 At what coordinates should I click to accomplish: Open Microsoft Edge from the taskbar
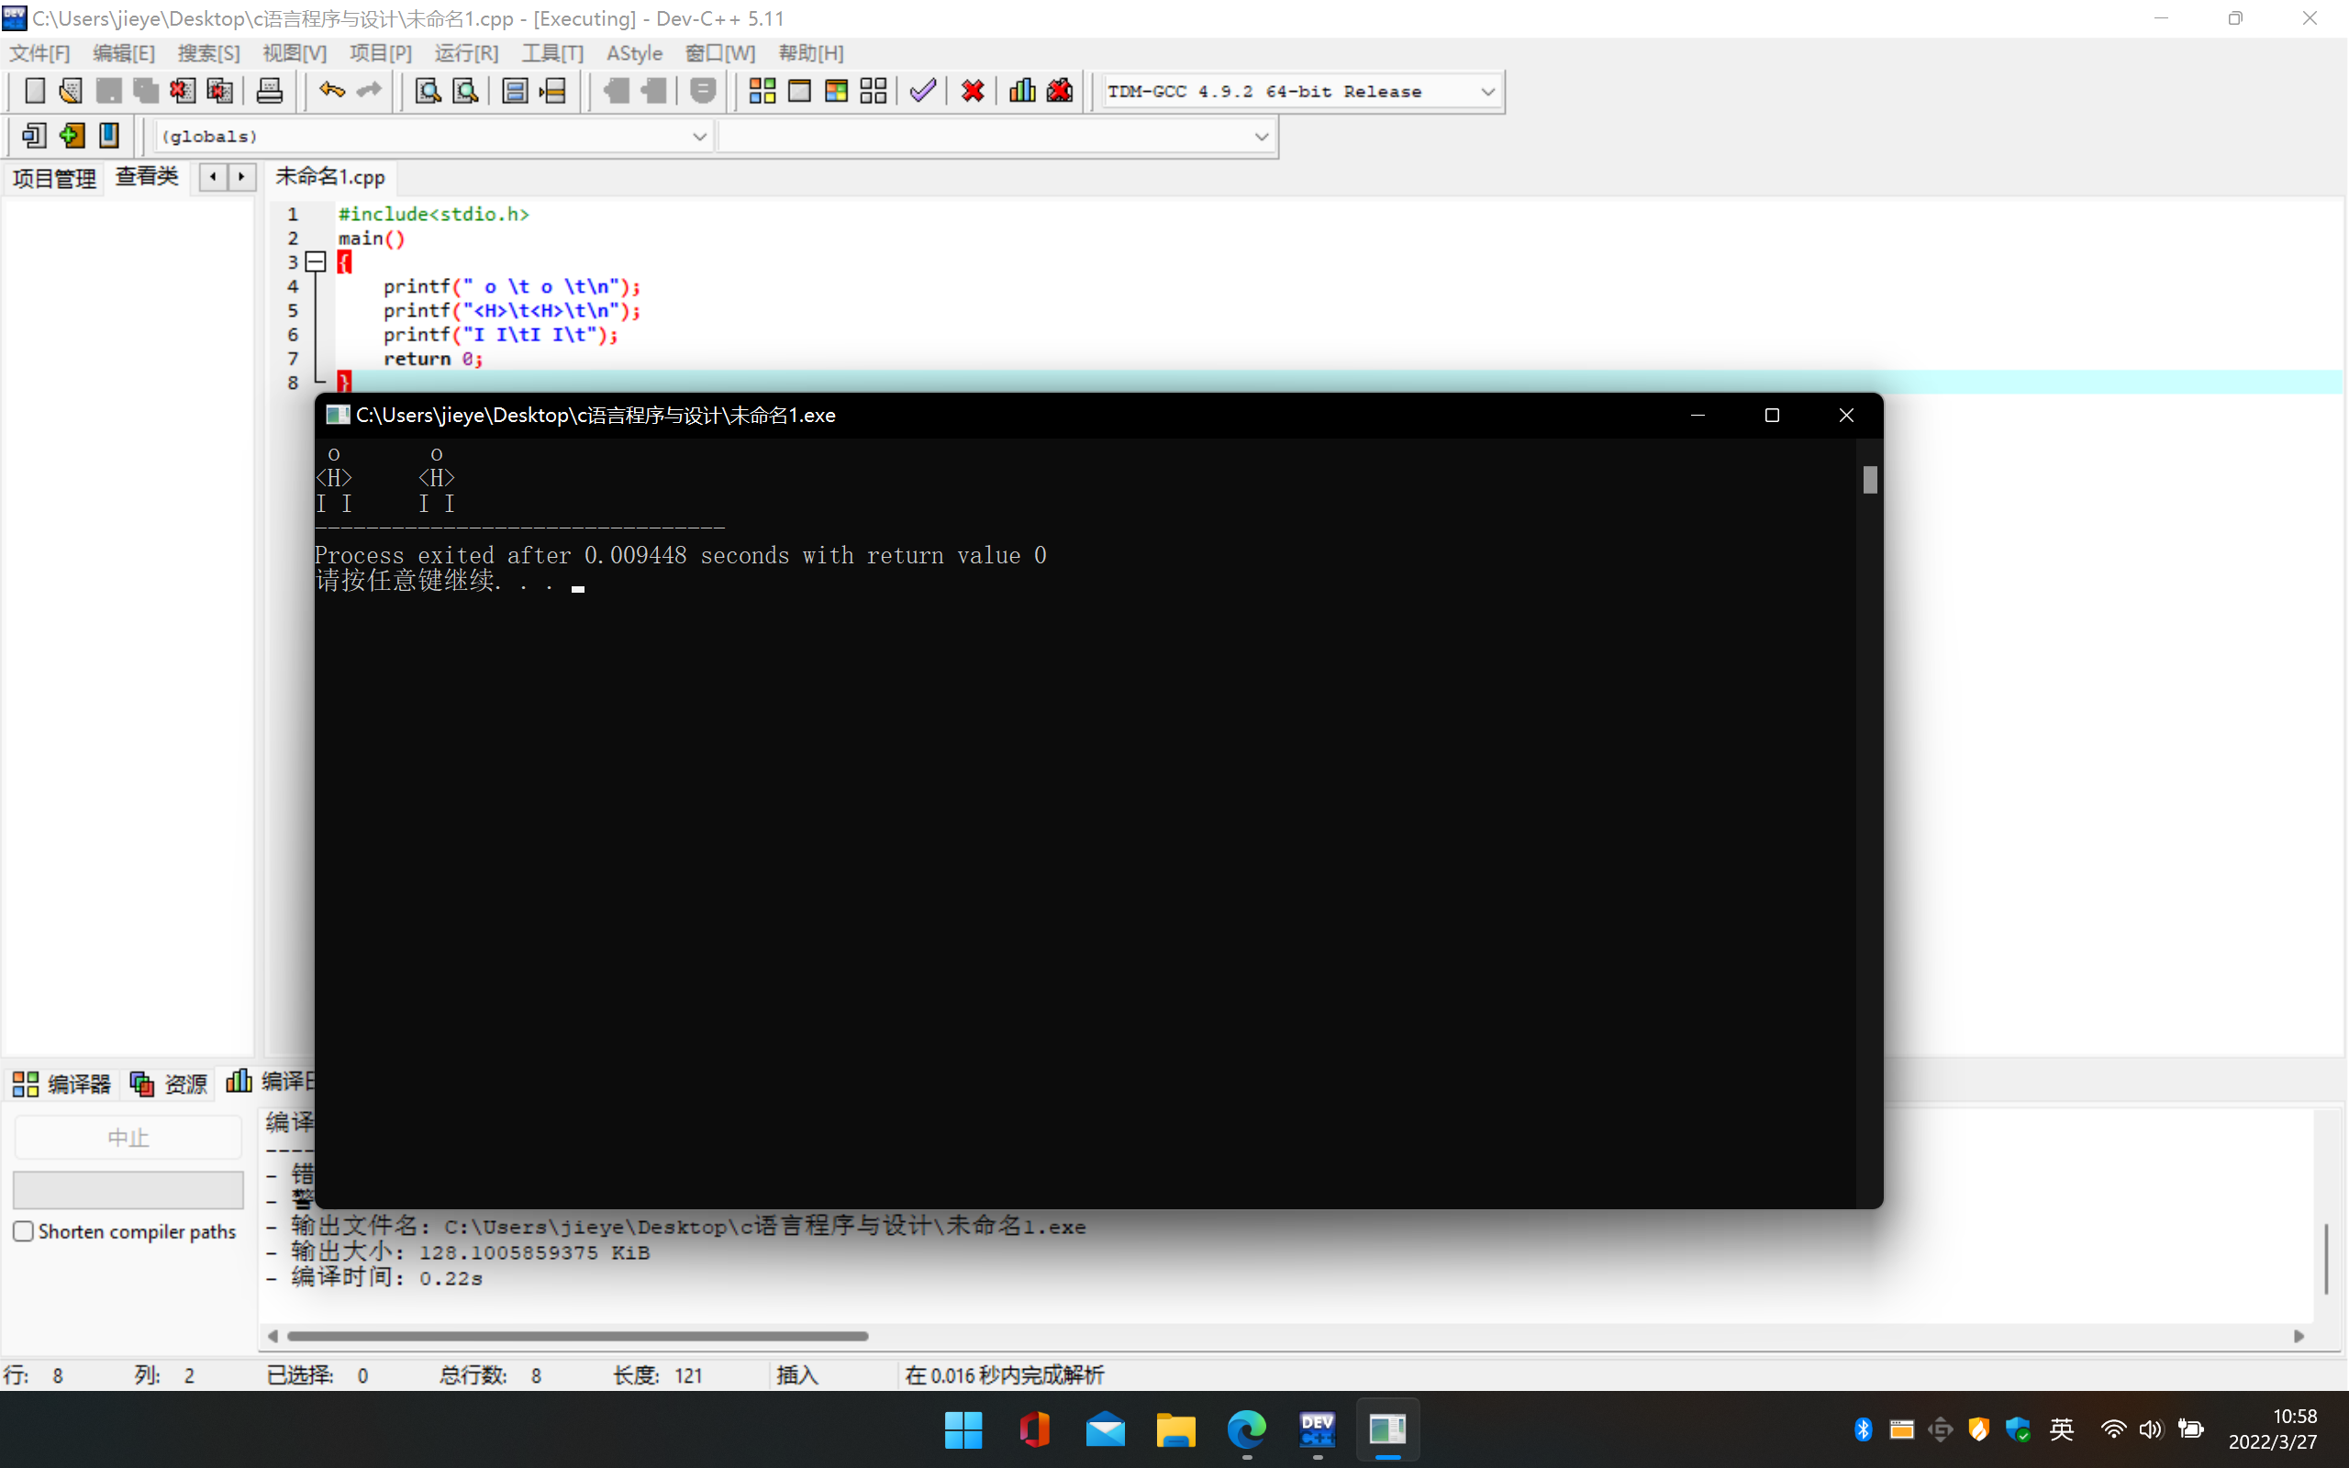[x=1246, y=1429]
